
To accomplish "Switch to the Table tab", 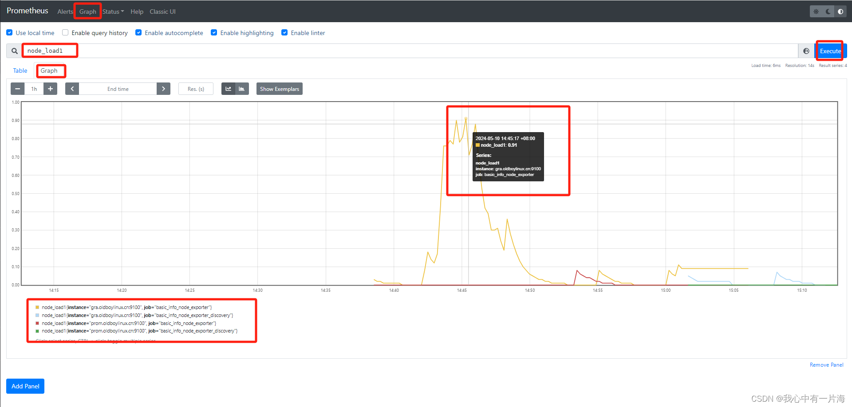I will click(20, 70).
